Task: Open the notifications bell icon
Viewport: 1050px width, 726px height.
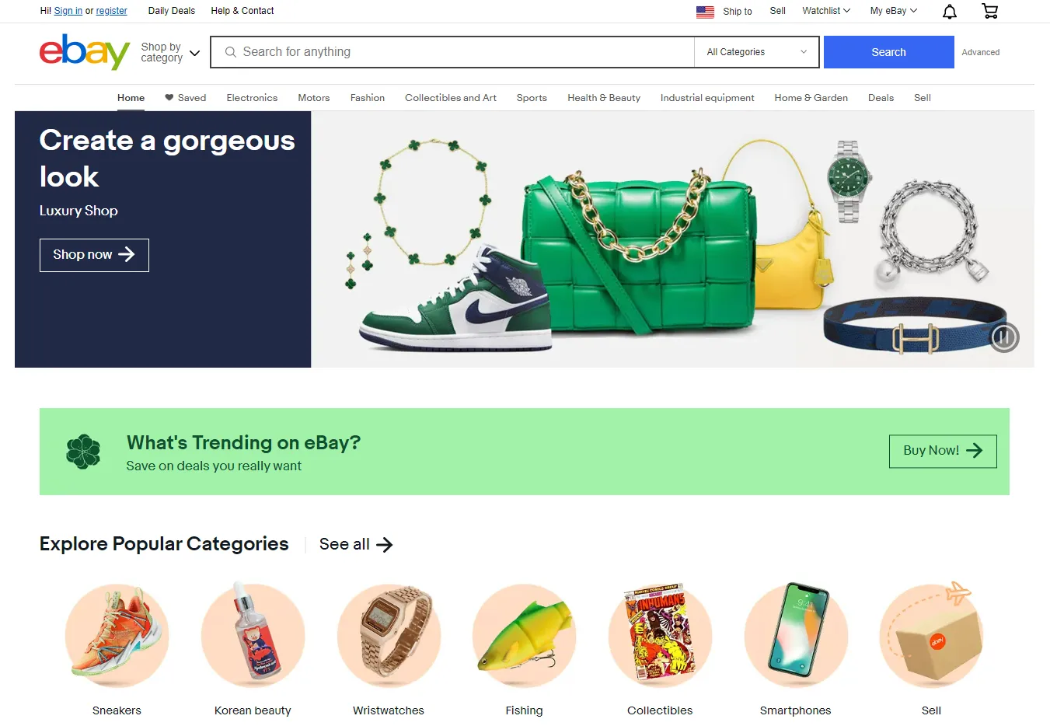Action: 949,11
